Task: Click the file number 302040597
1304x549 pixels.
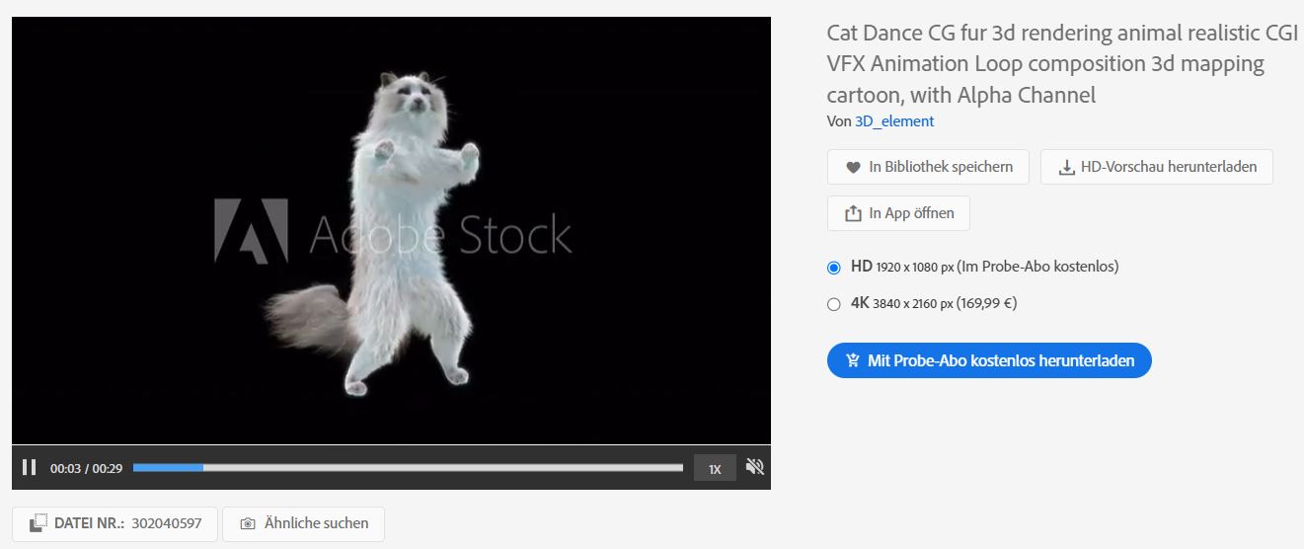Action: click(166, 523)
